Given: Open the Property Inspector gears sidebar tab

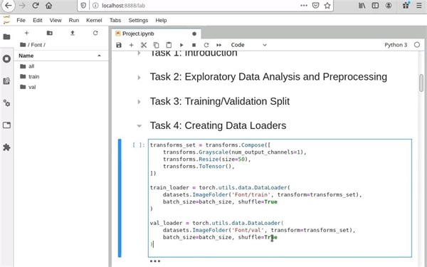Looking at the screenshot, I should pos(6,103).
